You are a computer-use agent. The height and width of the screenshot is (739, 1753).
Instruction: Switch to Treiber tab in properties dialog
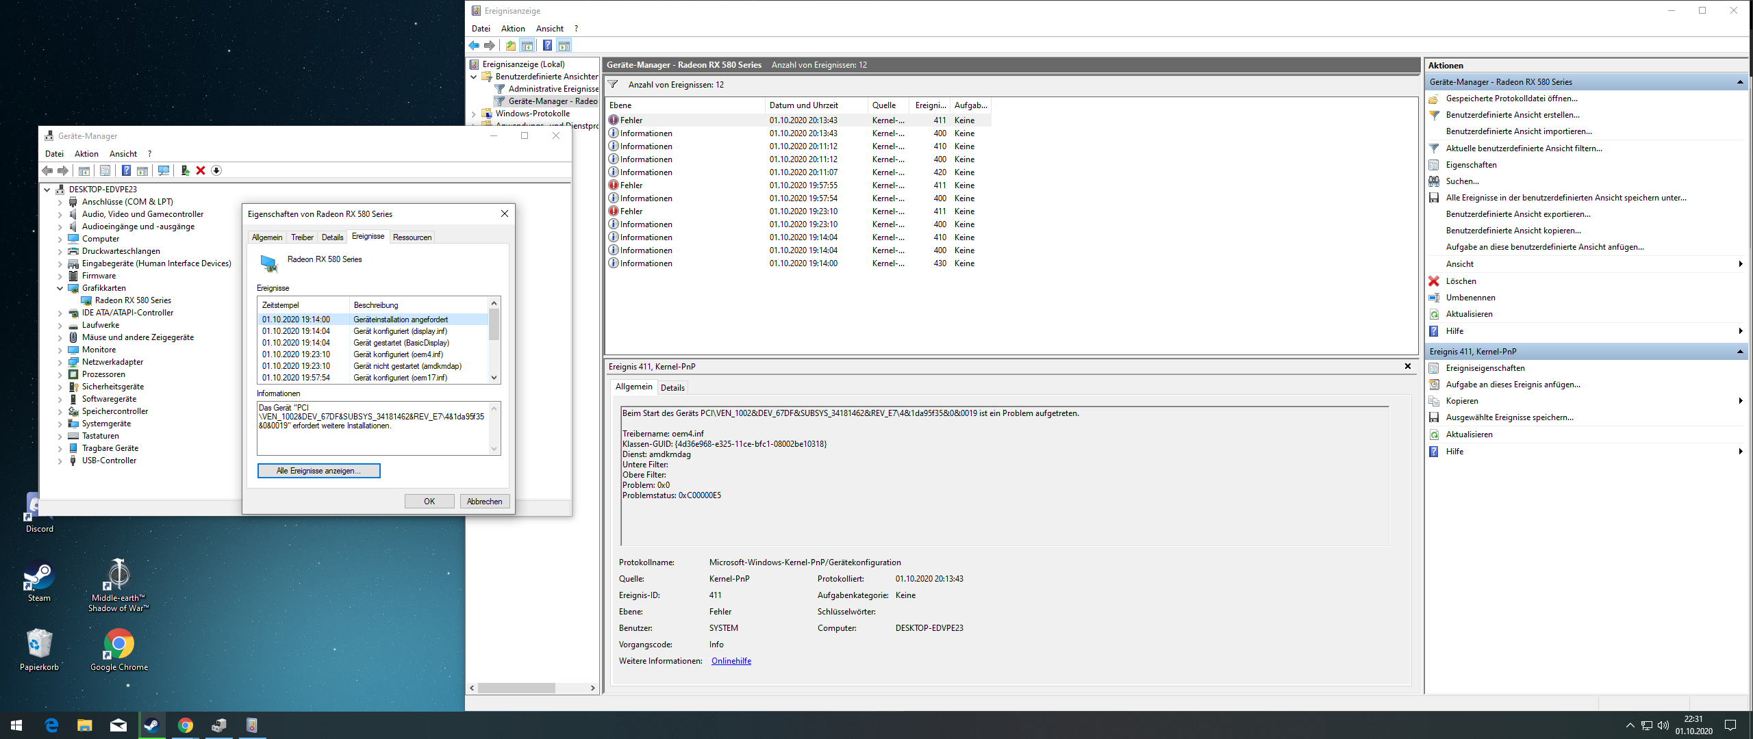pyautogui.click(x=302, y=237)
